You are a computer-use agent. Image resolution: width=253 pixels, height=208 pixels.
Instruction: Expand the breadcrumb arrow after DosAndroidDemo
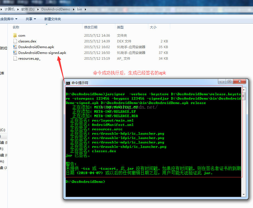tap(73, 9)
